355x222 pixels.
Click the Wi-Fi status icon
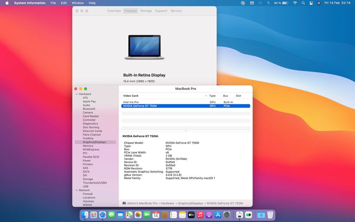click(x=295, y=3)
